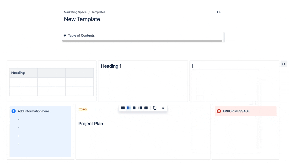The height and width of the screenshot is (163, 289).
Task: Click the Project Plan heading
Action: (x=91, y=124)
